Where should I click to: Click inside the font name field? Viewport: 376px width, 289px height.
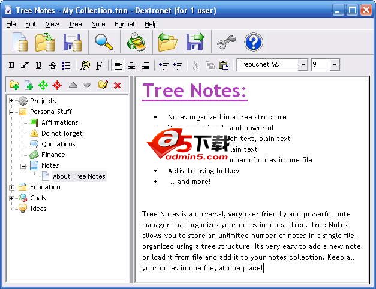point(267,65)
